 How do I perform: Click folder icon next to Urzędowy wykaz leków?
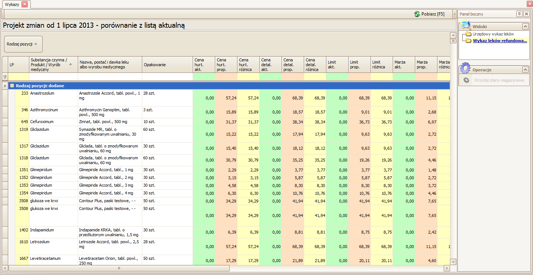click(469, 34)
